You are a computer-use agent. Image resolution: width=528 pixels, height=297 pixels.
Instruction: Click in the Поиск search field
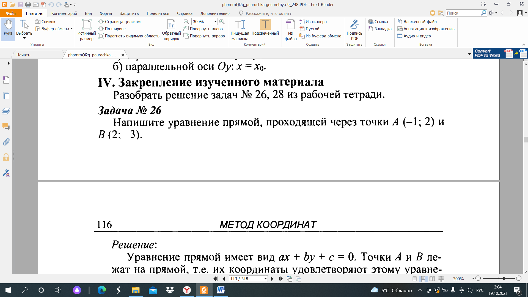click(463, 13)
